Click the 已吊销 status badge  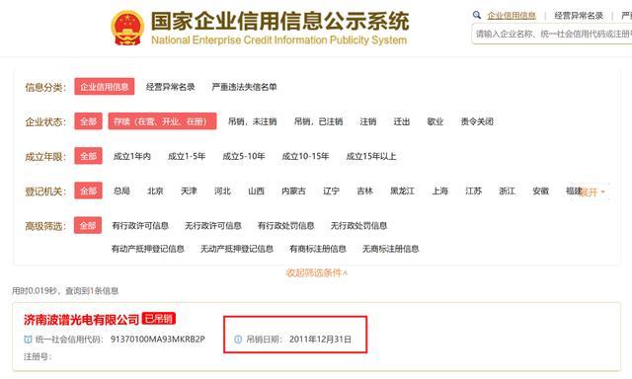click(x=159, y=319)
